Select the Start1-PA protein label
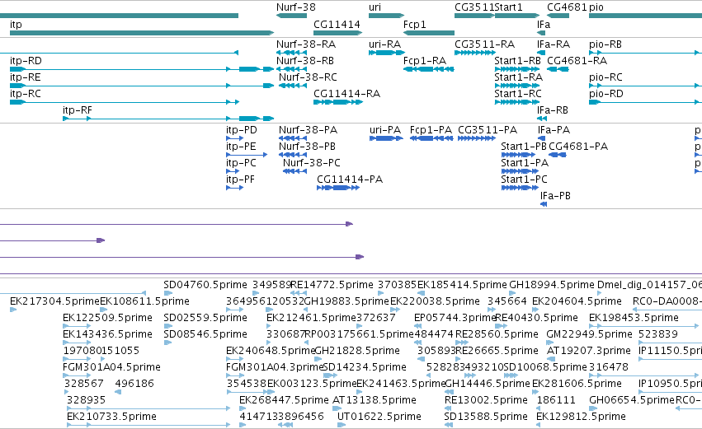The width and height of the screenshot is (702, 429). 525,163
